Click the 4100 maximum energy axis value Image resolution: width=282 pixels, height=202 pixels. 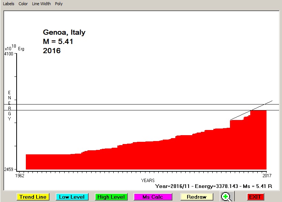point(8,54)
